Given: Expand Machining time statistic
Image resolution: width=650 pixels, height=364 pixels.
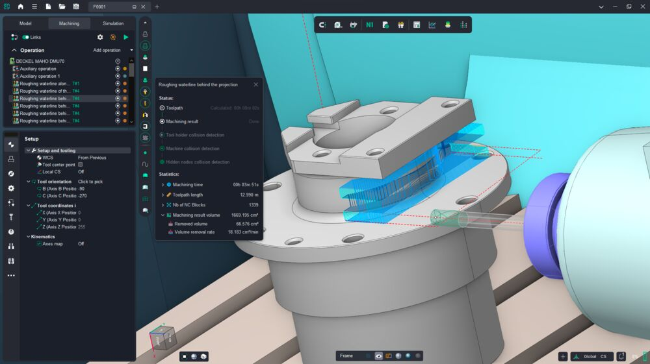Looking at the screenshot, I should [x=162, y=185].
